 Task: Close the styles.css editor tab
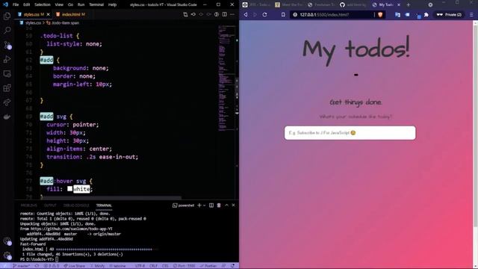(48, 14)
